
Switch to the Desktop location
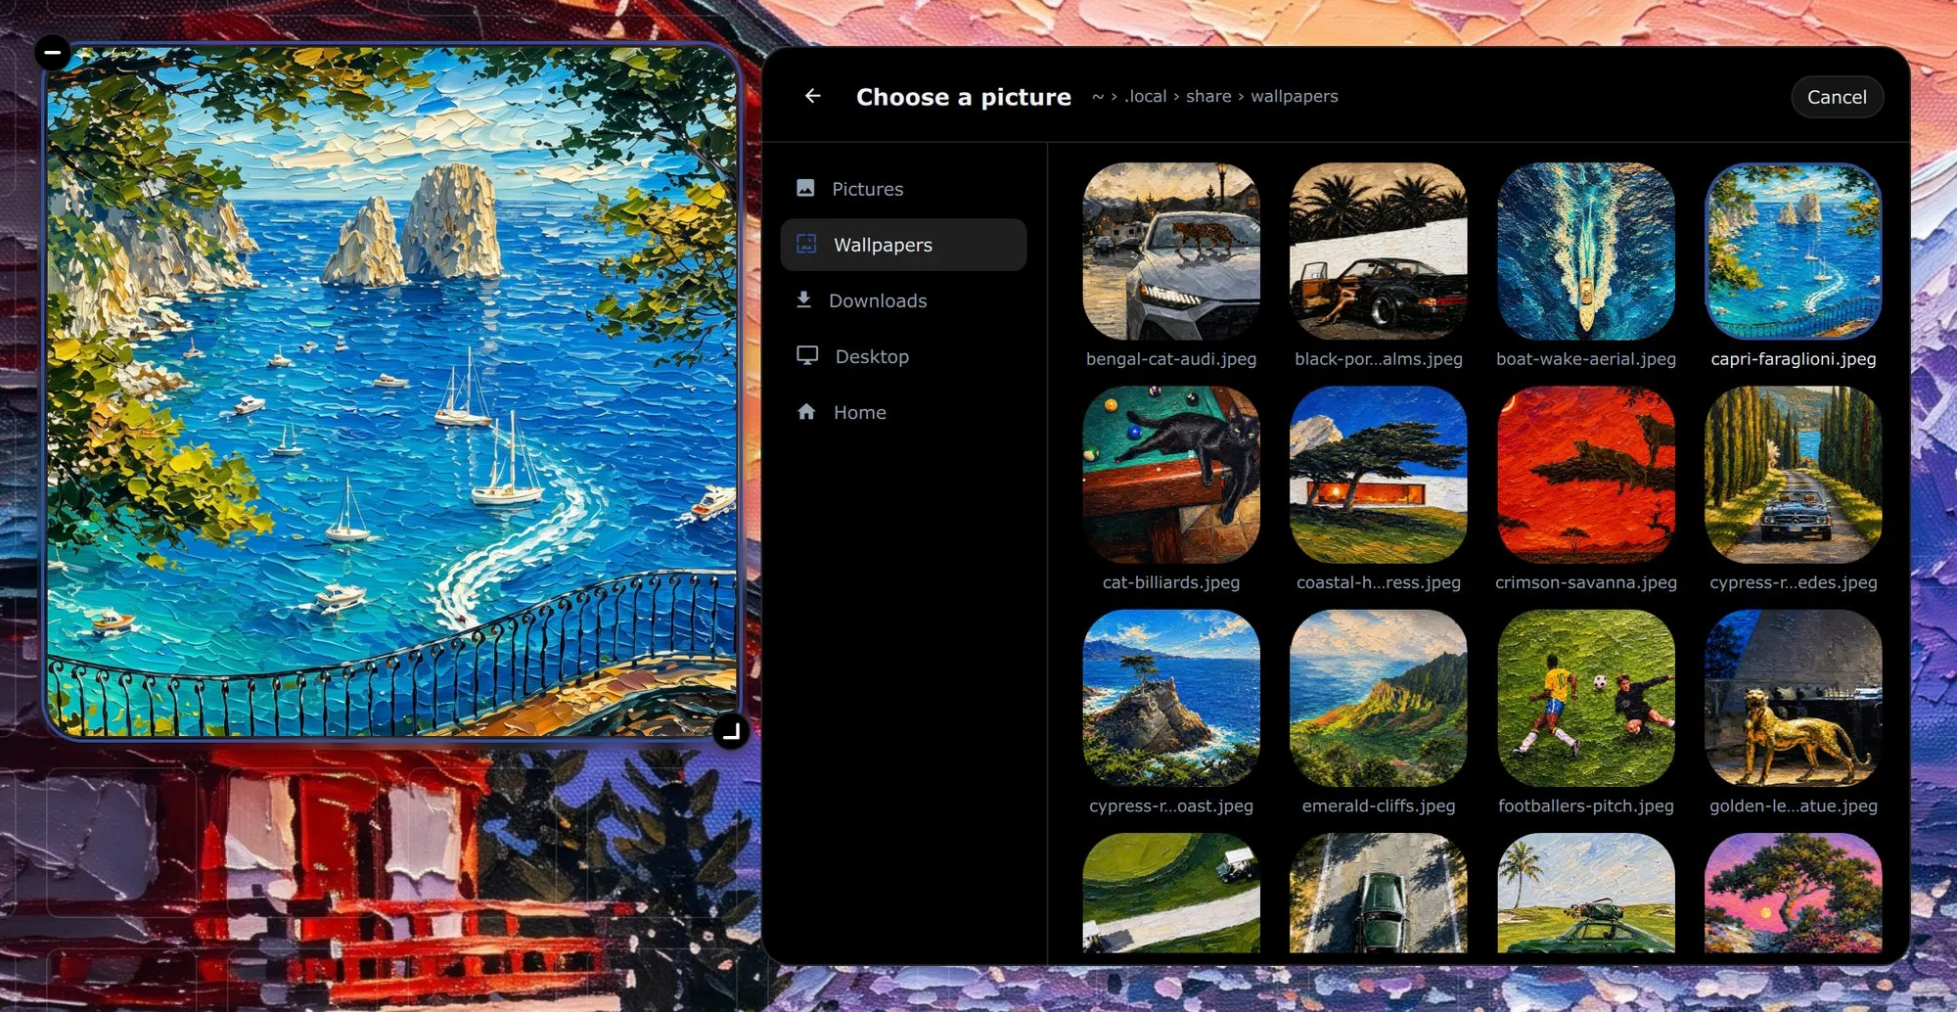pos(903,356)
